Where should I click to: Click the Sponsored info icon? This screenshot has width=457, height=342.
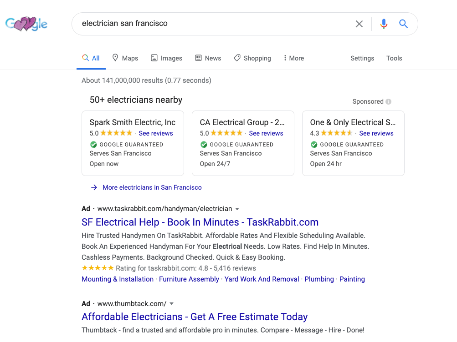[x=388, y=102]
